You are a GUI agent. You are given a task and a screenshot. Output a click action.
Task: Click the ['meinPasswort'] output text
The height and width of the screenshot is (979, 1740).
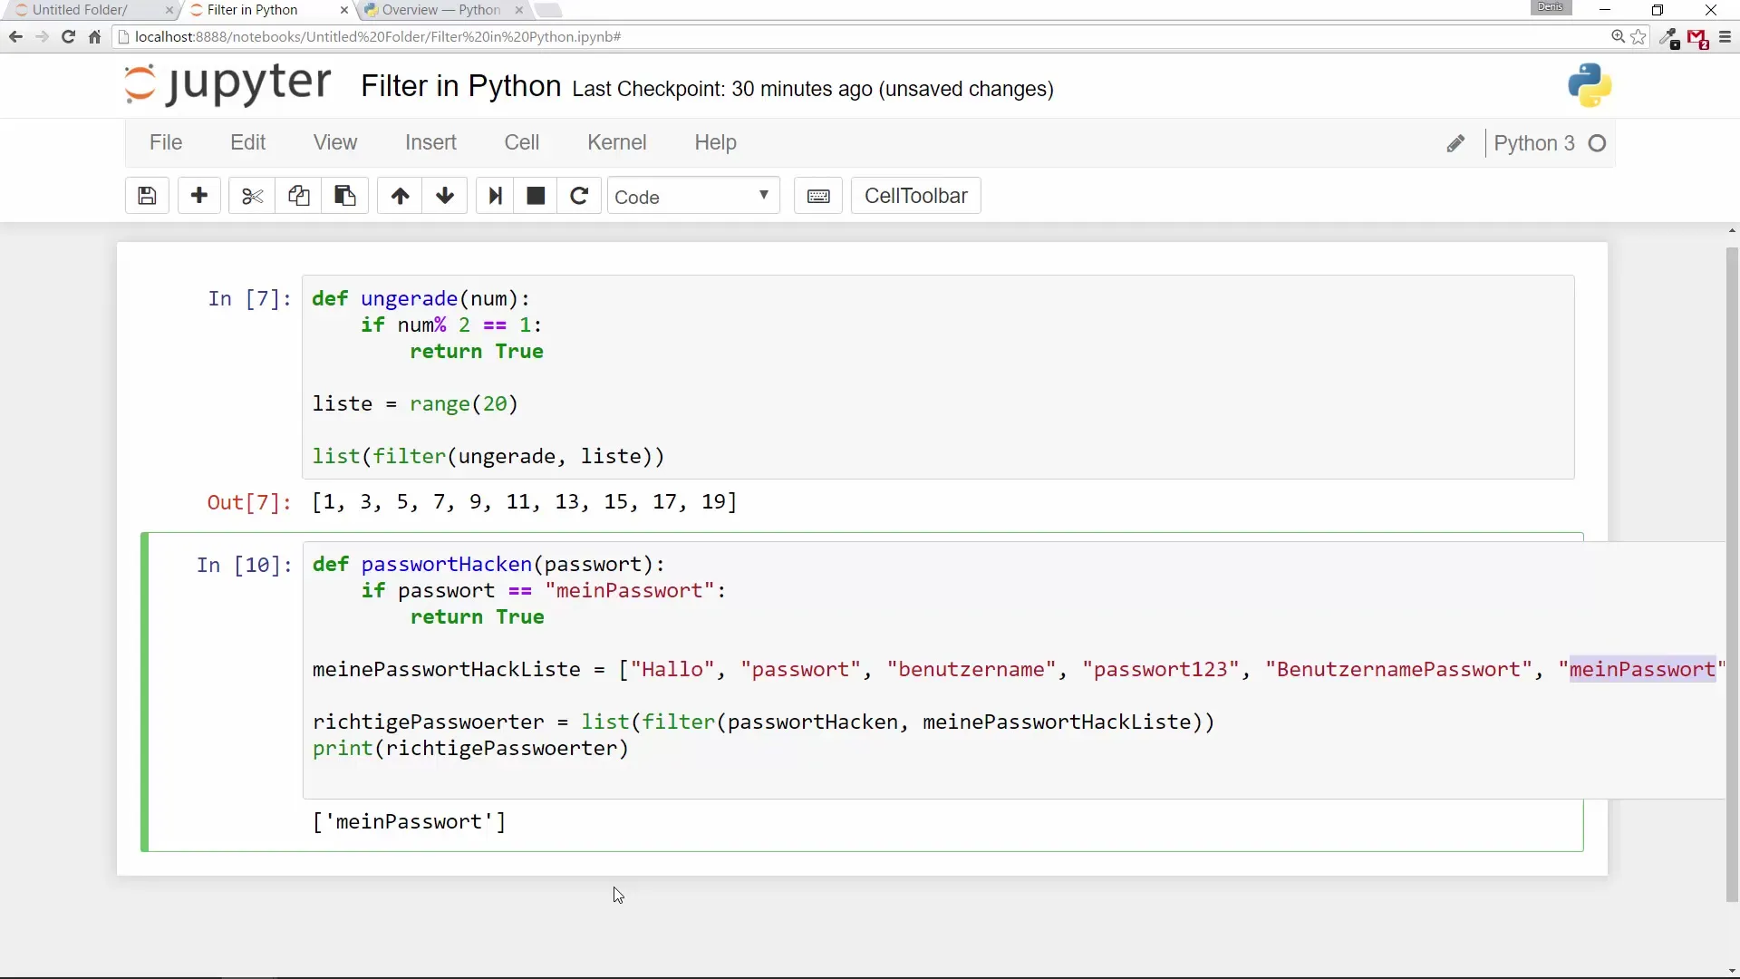[x=409, y=821]
